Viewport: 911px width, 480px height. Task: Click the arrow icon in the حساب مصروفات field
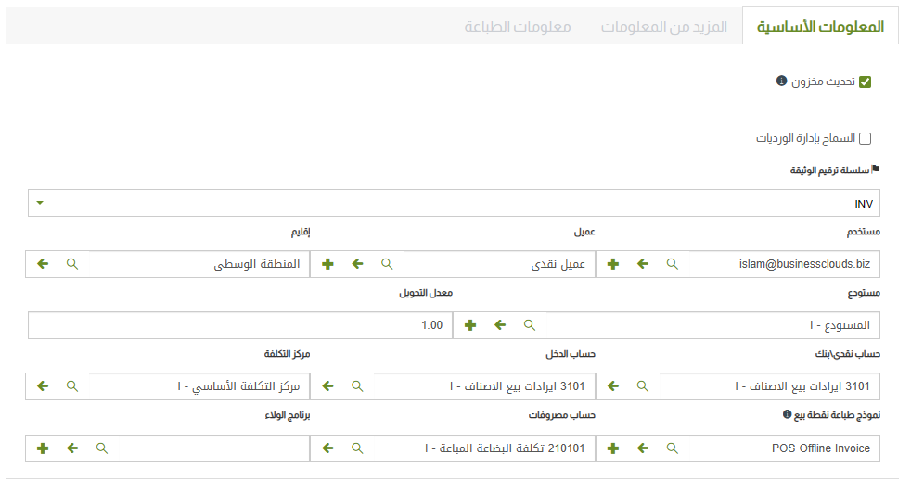[x=327, y=448]
